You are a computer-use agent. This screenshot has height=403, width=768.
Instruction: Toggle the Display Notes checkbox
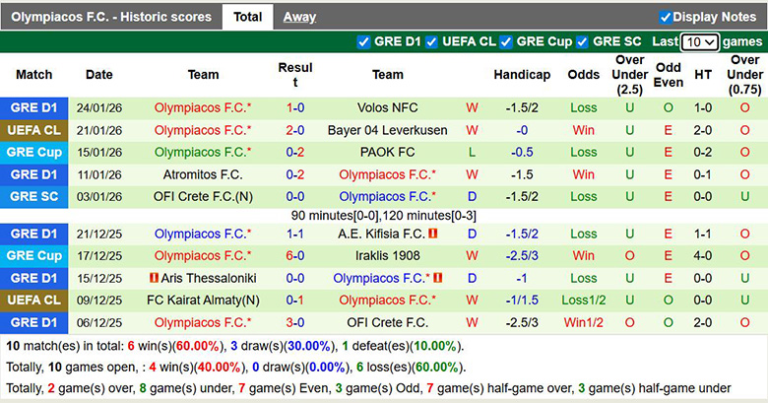click(x=666, y=17)
